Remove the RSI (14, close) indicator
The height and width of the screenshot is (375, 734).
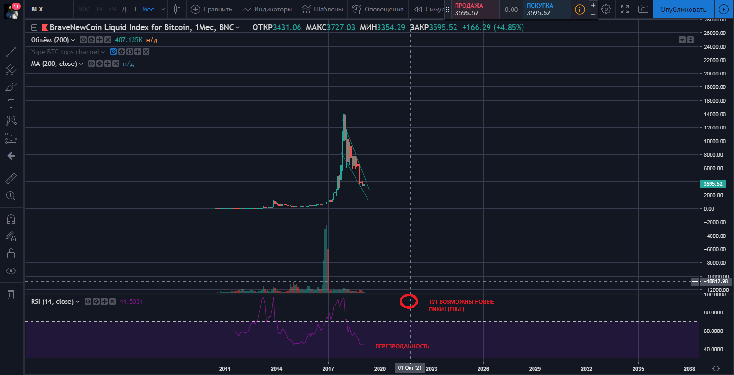pos(112,301)
